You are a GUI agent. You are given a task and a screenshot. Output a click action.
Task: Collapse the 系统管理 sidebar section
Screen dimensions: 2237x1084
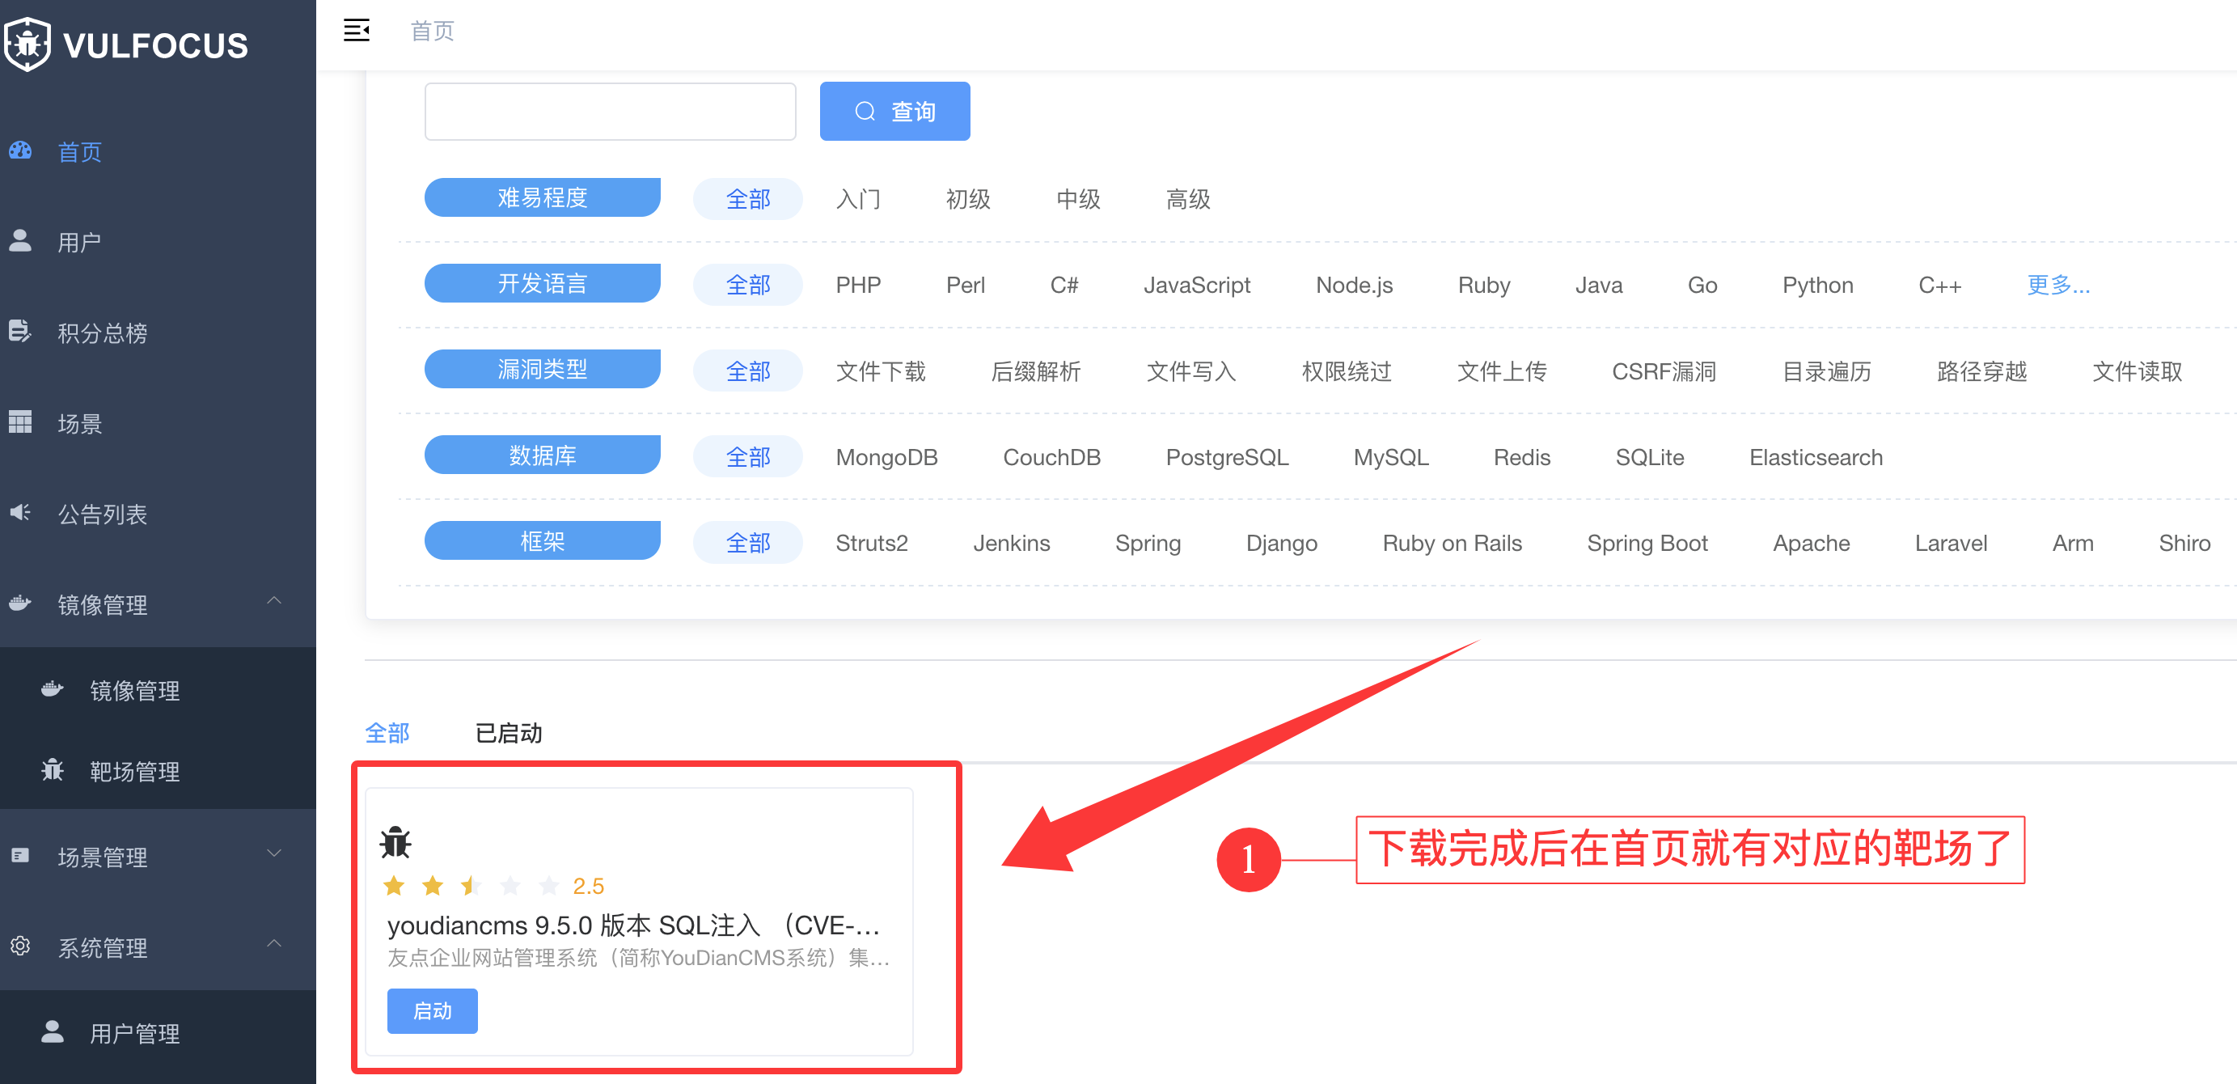coord(274,944)
